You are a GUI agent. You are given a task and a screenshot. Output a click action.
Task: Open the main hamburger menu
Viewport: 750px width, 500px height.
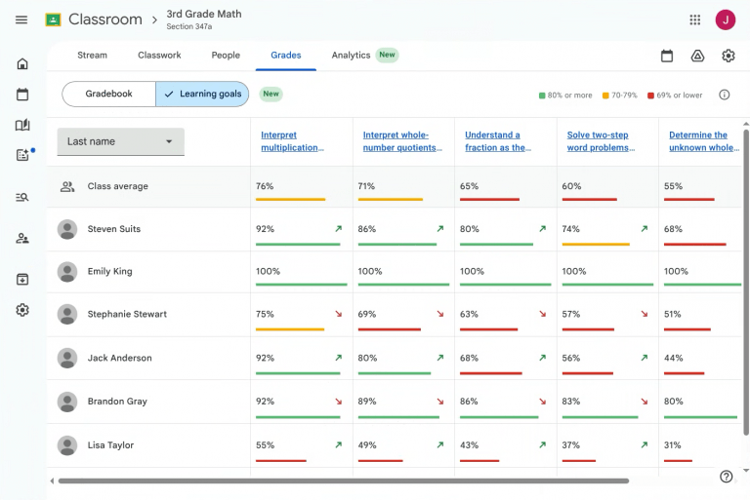click(21, 19)
